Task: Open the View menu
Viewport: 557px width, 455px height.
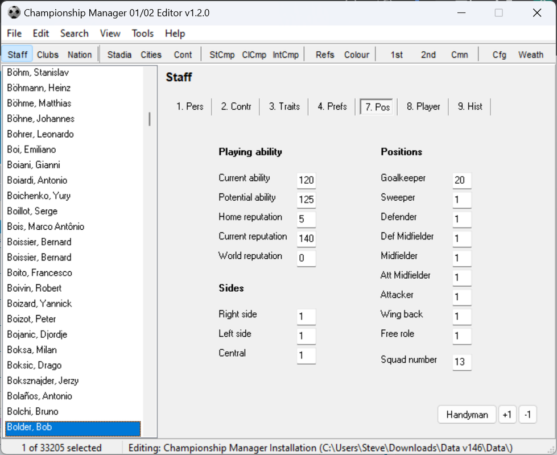Action: [110, 34]
